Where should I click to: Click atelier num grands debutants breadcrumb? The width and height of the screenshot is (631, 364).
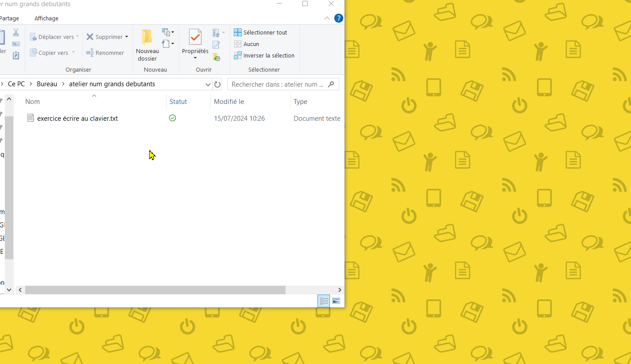point(112,84)
